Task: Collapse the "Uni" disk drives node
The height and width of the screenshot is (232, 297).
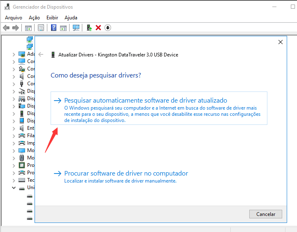Action: coord(14,188)
